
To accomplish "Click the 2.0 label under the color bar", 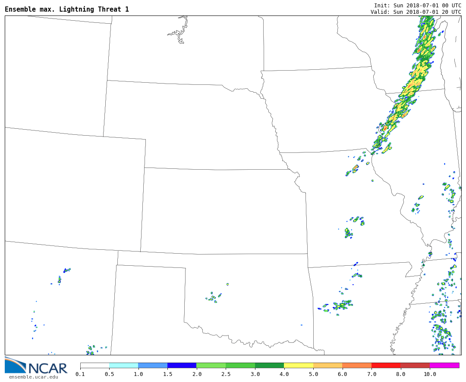I will [197, 374].
